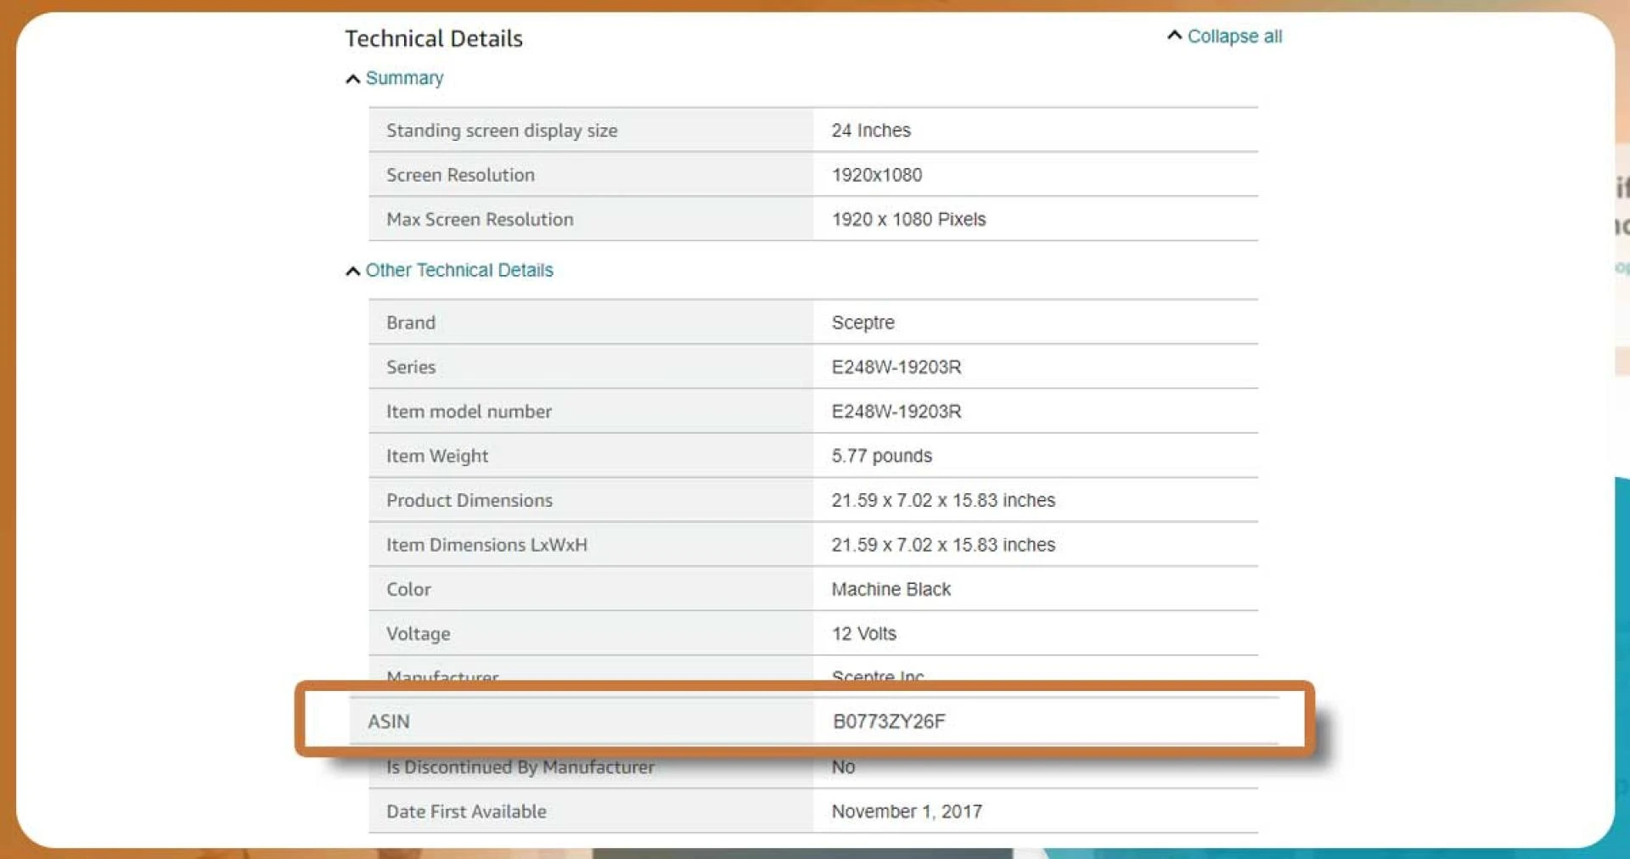
Task: Select the '5.77 pounds' value
Action: pos(882,456)
